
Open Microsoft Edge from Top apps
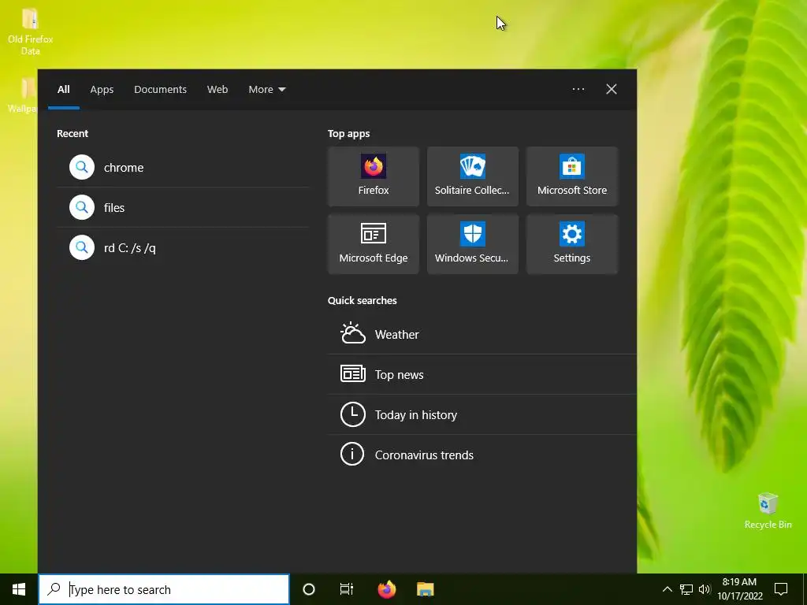coord(373,244)
